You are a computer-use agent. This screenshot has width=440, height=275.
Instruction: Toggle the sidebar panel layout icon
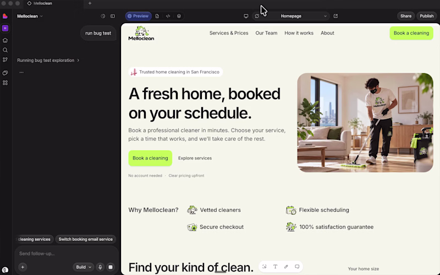113,16
